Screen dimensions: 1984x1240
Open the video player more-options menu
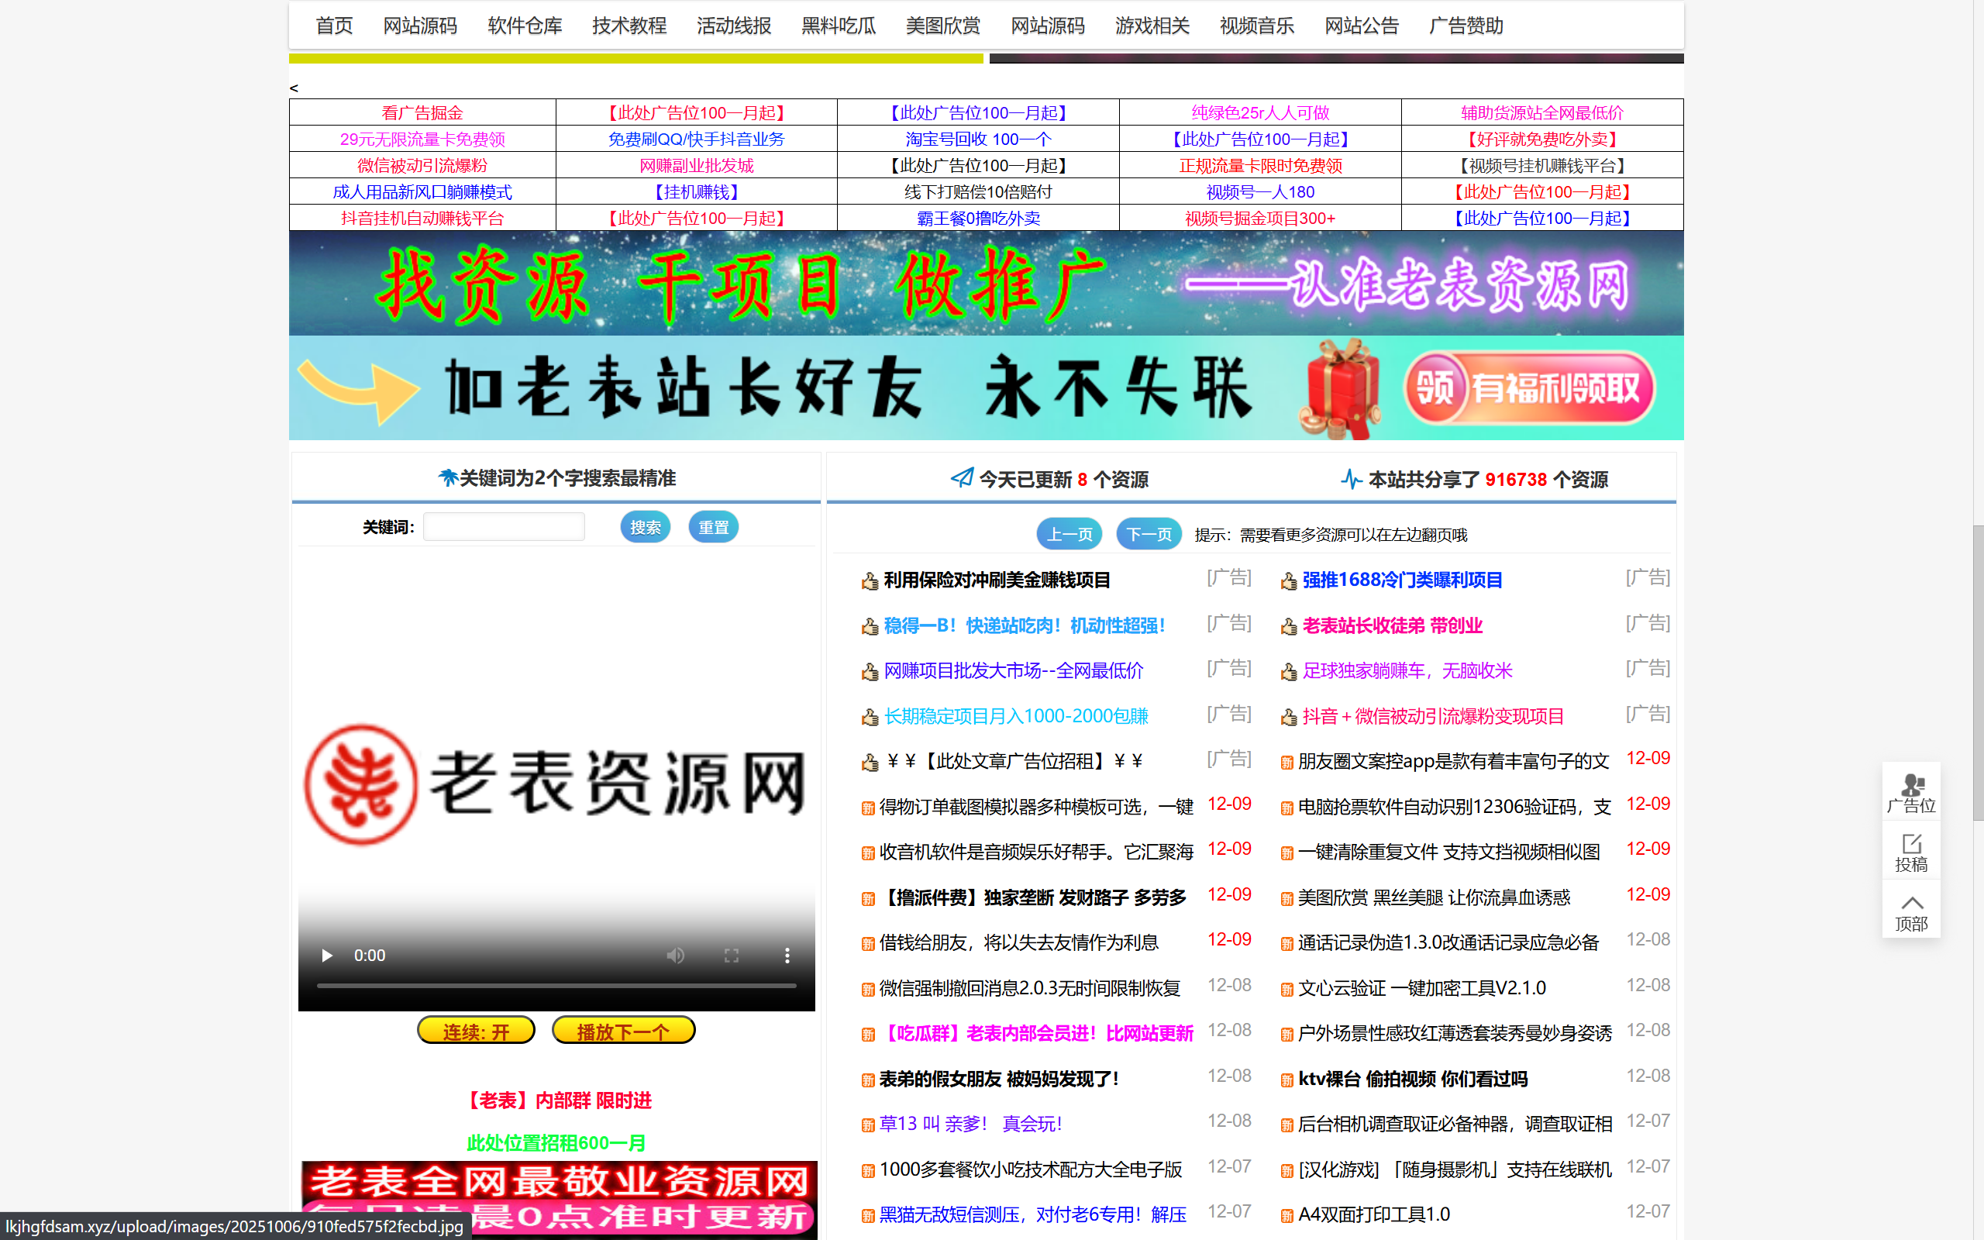(786, 955)
